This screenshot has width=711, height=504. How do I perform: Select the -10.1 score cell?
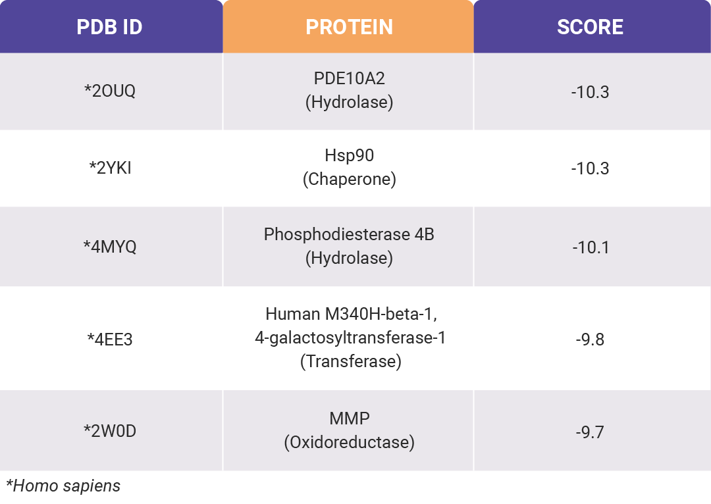pyautogui.click(x=592, y=247)
